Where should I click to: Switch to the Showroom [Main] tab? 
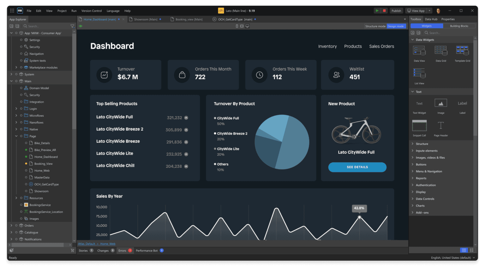[x=145, y=19]
